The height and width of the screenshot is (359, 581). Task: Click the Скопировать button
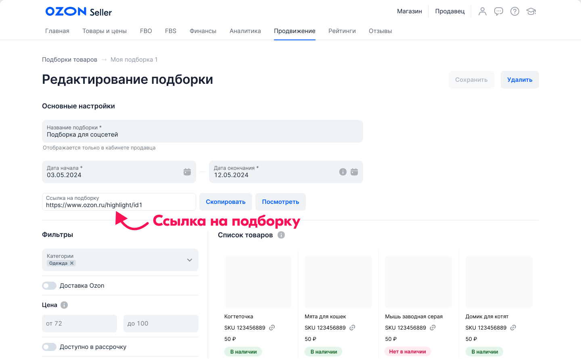click(x=226, y=202)
